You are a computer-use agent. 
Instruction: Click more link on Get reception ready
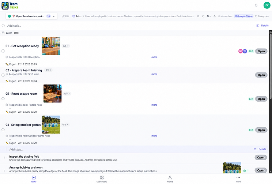(x=154, y=57)
